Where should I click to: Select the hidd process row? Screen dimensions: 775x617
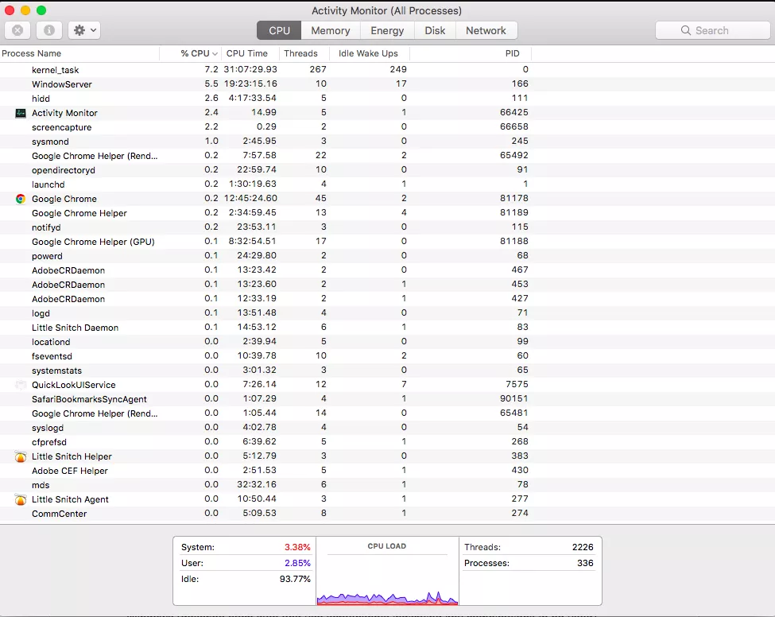(x=388, y=99)
